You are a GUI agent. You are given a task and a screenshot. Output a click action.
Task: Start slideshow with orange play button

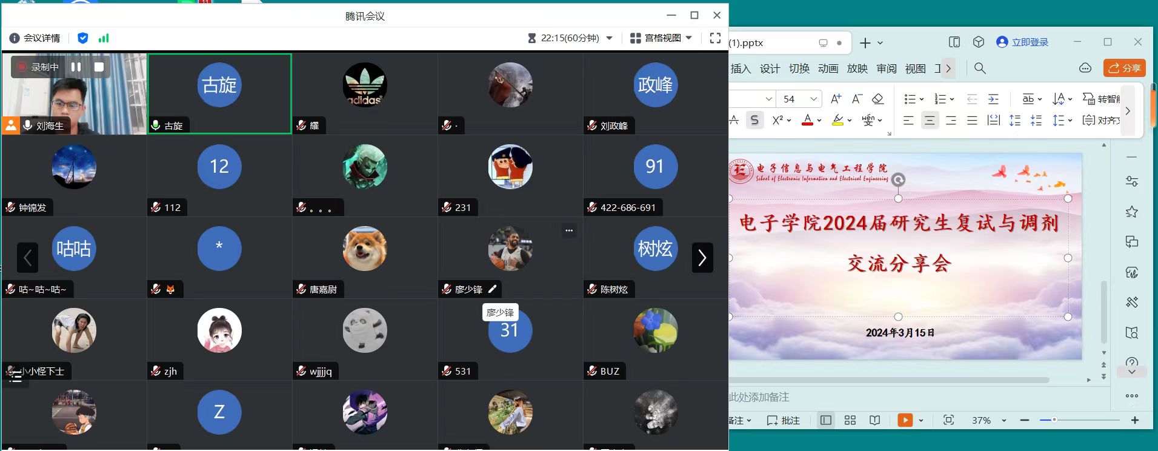click(905, 420)
